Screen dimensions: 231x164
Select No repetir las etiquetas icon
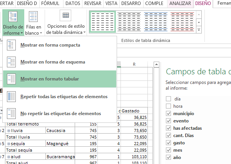click(12, 114)
